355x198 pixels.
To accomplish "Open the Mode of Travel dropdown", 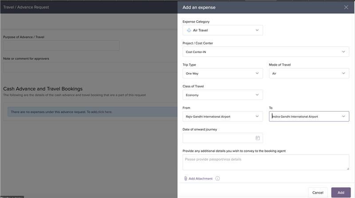I will click(343, 73).
